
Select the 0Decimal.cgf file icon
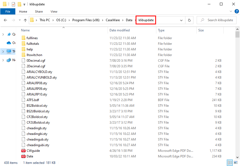23,61
